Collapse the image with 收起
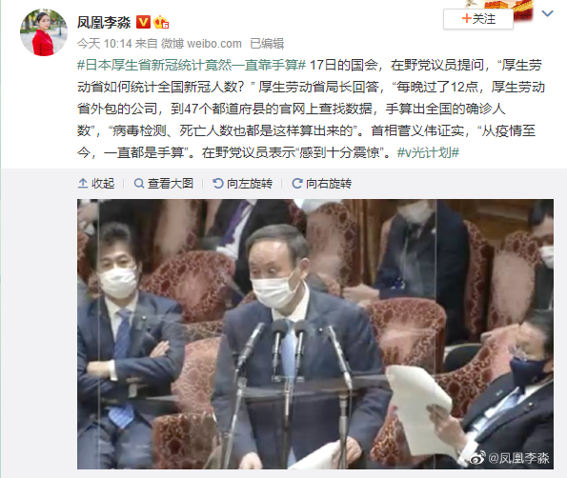The width and height of the screenshot is (567, 478). (x=96, y=184)
